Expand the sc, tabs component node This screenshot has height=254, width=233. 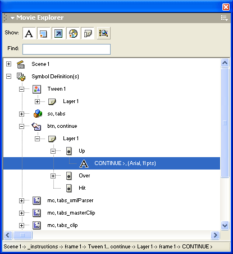pos(21,114)
